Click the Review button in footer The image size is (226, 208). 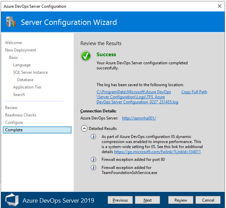tap(181, 200)
